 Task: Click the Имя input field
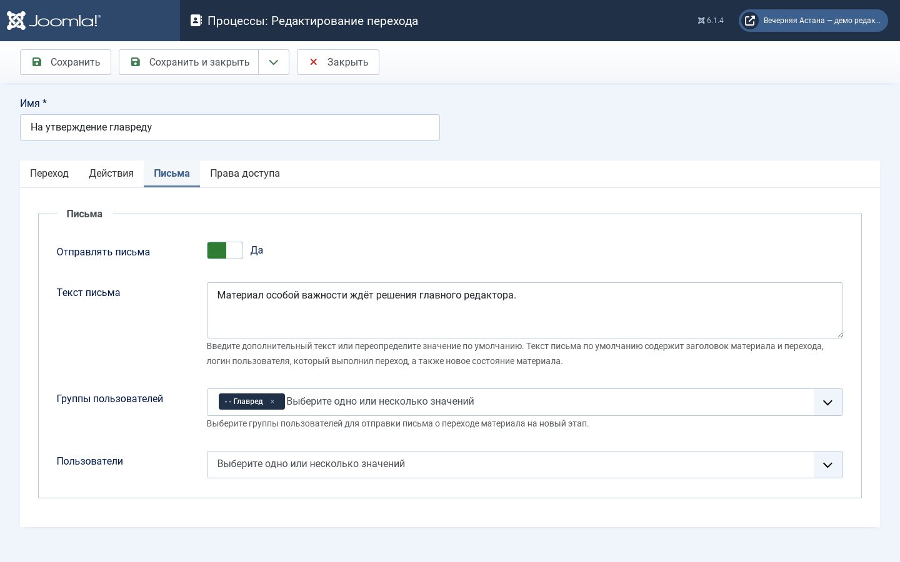pyautogui.click(x=230, y=127)
